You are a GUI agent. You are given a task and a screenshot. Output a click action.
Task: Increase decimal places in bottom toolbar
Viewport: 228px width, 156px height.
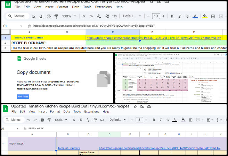click(x=95, y=120)
